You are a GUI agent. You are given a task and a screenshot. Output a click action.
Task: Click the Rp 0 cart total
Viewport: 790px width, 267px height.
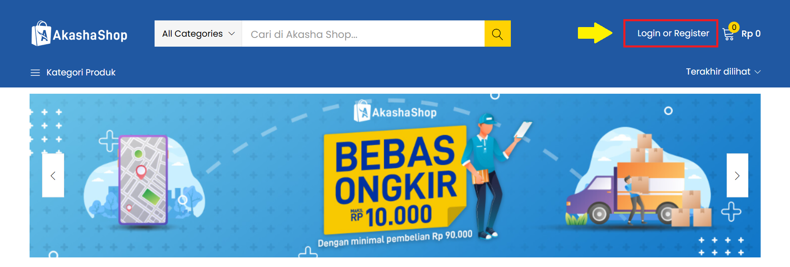[x=751, y=34]
